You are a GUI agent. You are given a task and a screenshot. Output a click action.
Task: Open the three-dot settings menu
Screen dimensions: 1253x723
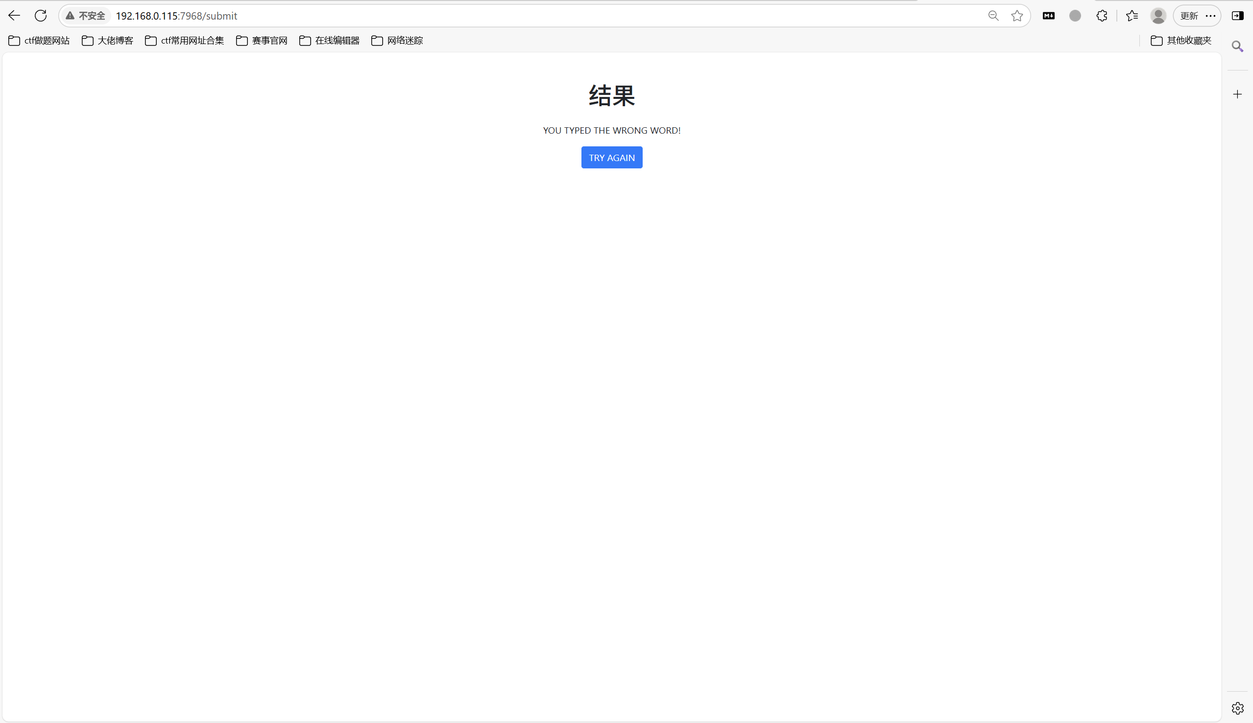1211,16
